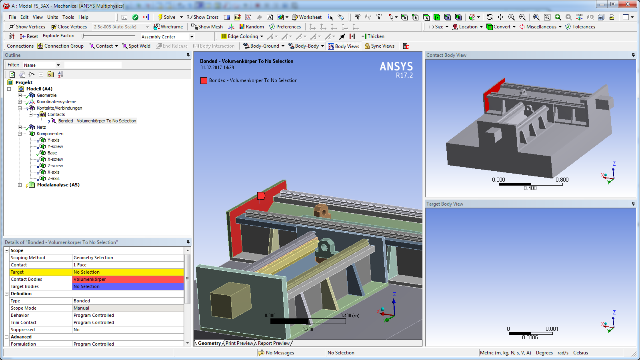The image size is (640, 360).
Task: Click the rotate view icon
Action: pos(490,17)
